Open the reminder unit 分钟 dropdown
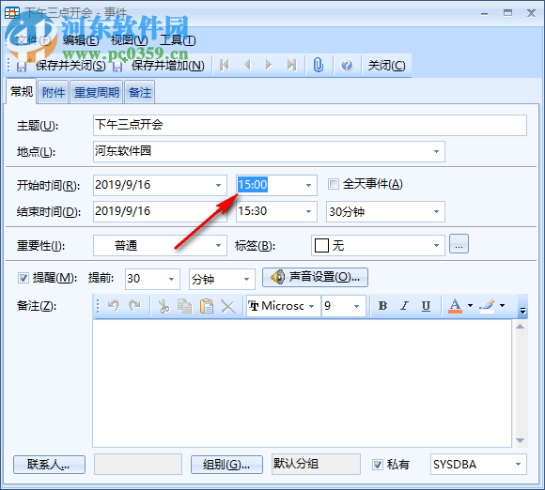The image size is (545, 490). click(247, 279)
